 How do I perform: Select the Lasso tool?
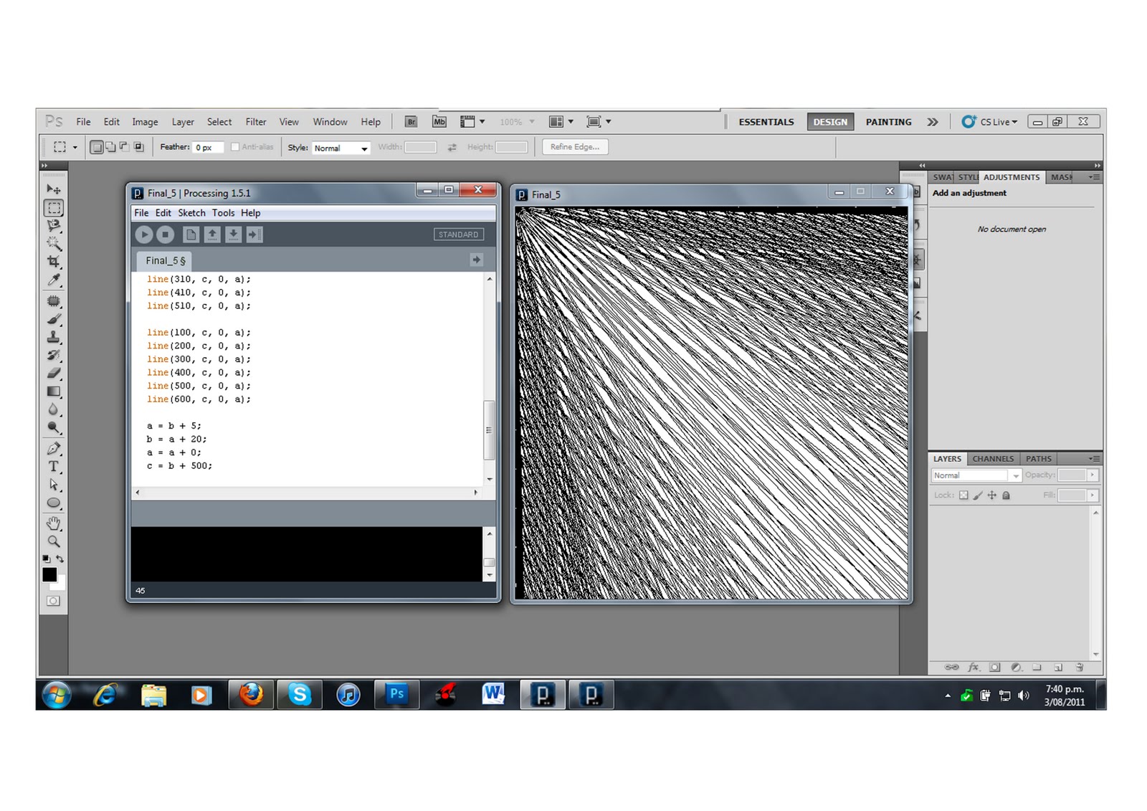point(54,226)
